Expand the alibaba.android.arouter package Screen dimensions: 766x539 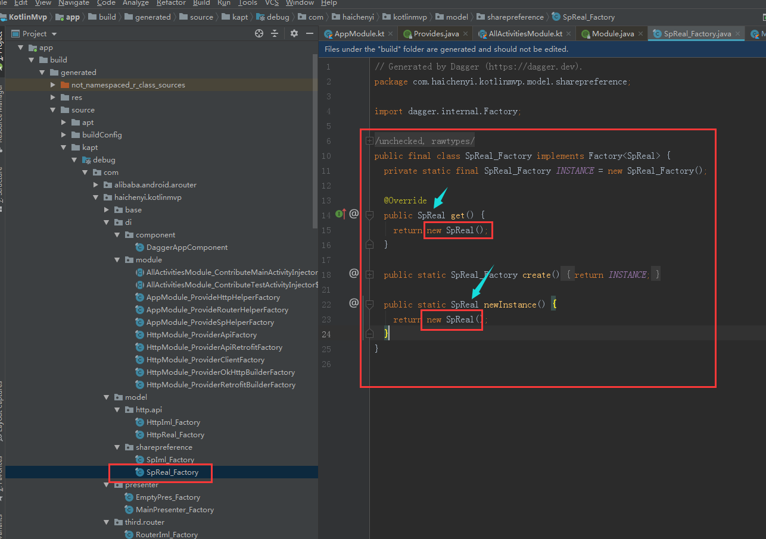point(96,185)
